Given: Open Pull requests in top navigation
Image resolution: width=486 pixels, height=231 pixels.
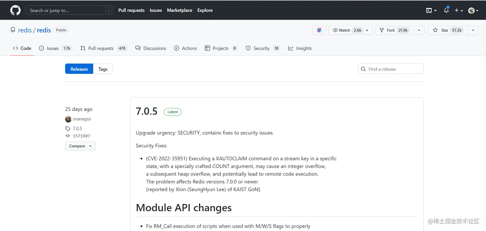Looking at the screenshot, I should click(x=131, y=10).
